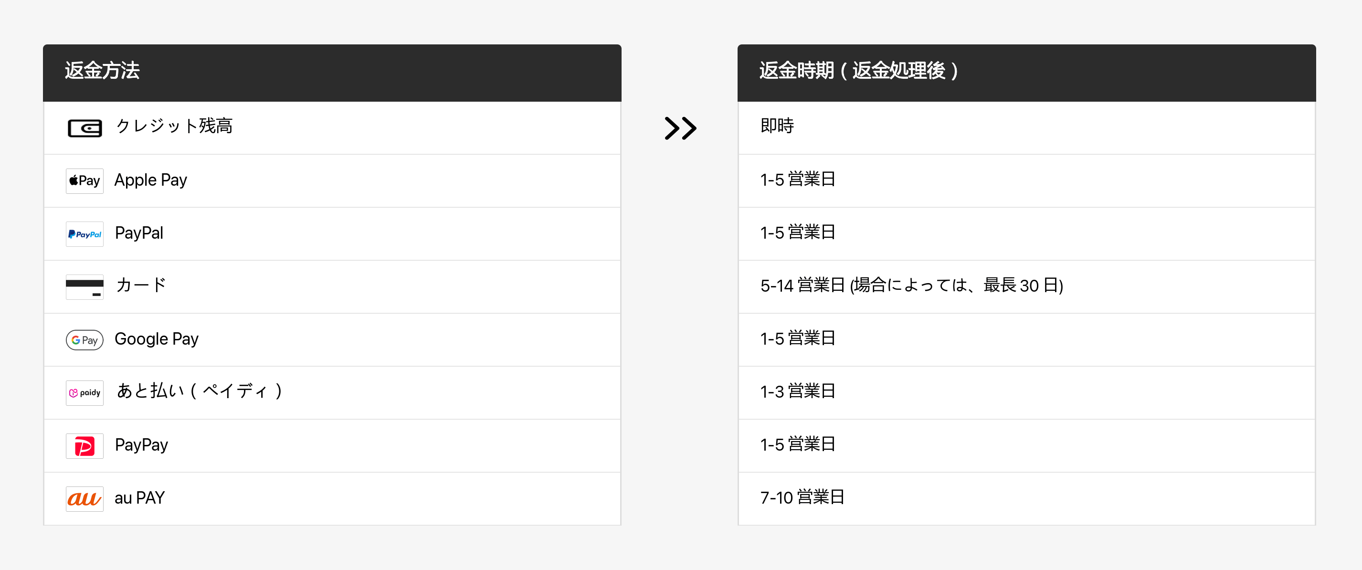Click the Apple Pay logo icon

coord(84,181)
